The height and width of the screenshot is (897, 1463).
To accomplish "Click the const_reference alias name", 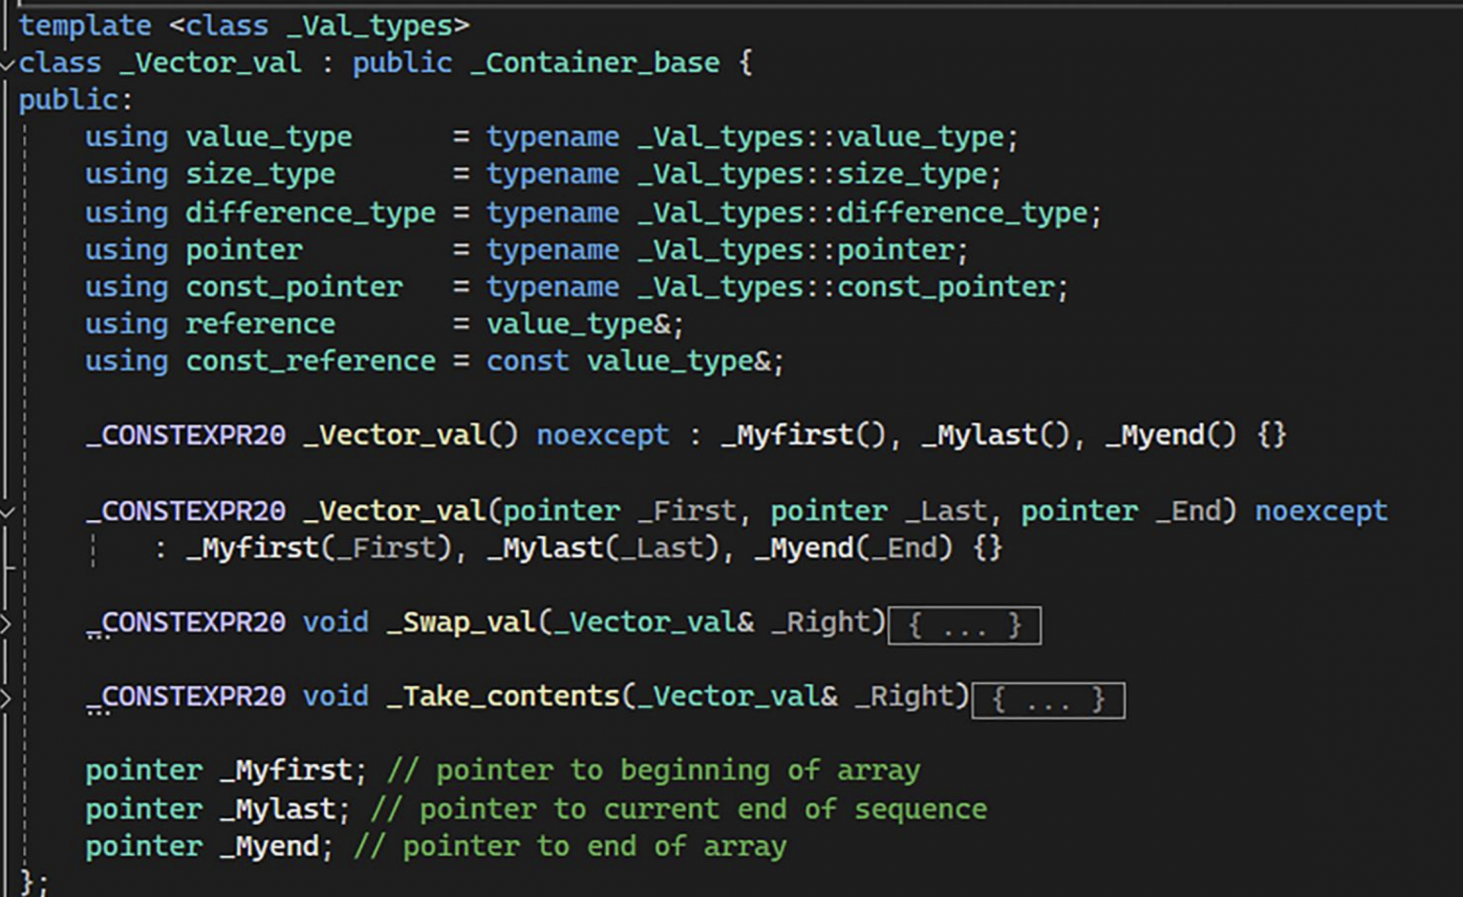I will (309, 361).
